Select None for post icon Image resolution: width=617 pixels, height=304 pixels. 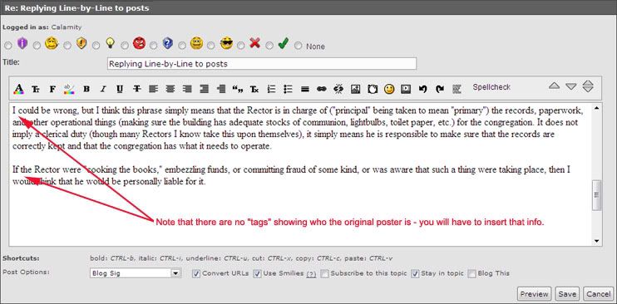coord(299,46)
